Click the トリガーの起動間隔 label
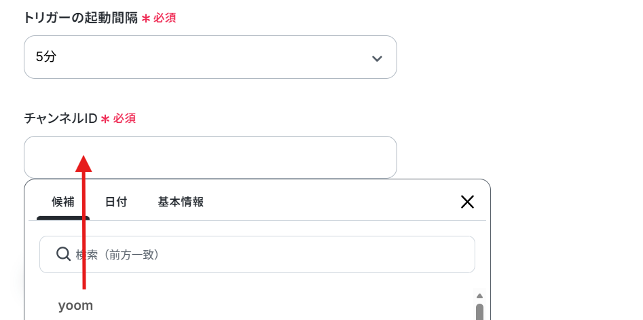643x320 pixels. [x=81, y=18]
